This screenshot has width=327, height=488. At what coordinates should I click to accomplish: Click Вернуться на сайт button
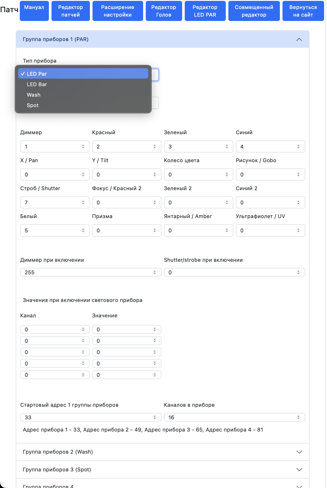tap(303, 11)
